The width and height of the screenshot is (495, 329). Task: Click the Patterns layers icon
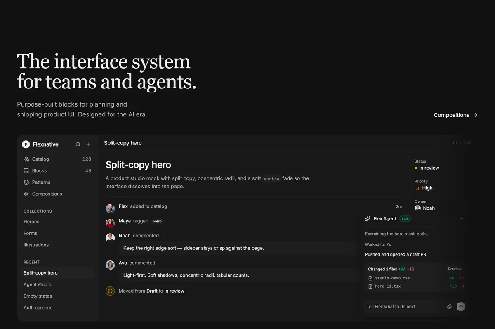click(26, 182)
